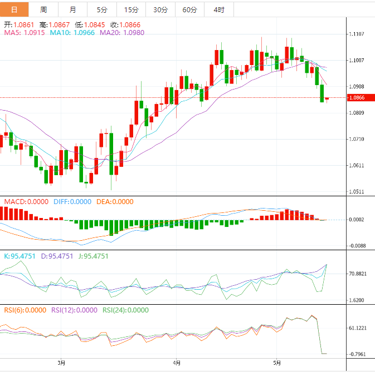Click the current price tag 1.0866
The height and width of the screenshot is (372, 375).
(357, 98)
